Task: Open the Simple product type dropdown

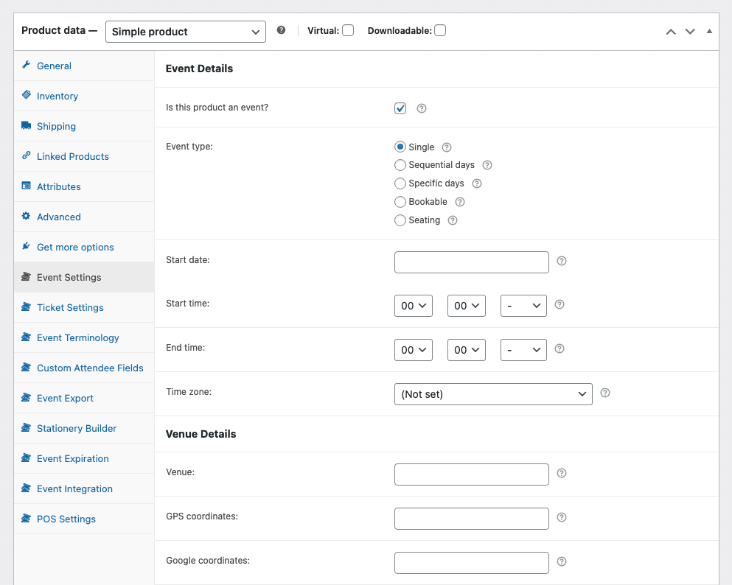Action: coord(185,32)
